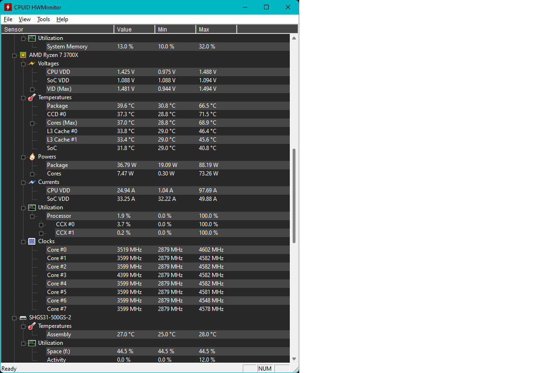Click the AMD Ryzen 7 3700X chip icon
Screen dimensions: 542x373
click(23, 55)
